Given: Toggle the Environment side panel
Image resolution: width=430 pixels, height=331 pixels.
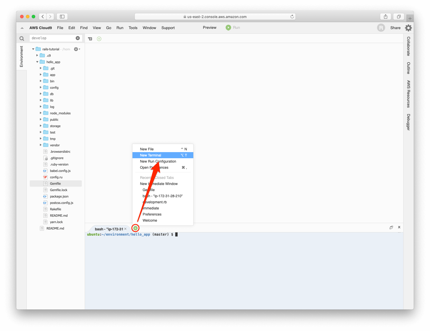Looking at the screenshot, I should click(x=22, y=56).
